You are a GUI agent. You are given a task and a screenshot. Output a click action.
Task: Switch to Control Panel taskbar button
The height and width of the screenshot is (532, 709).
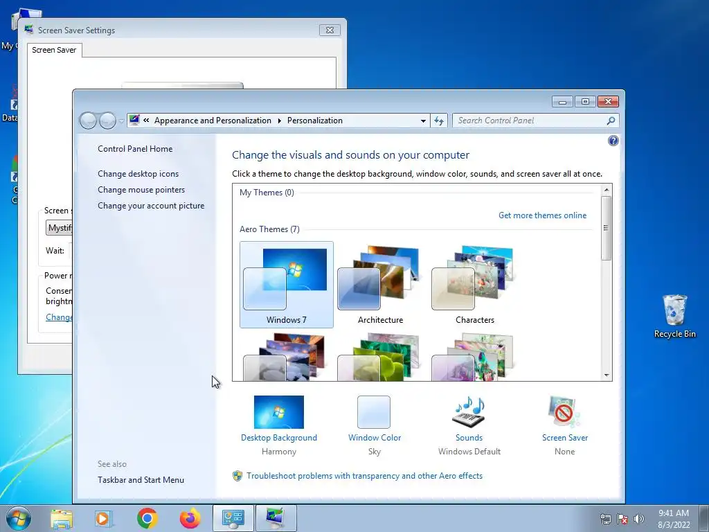pyautogui.click(x=233, y=518)
